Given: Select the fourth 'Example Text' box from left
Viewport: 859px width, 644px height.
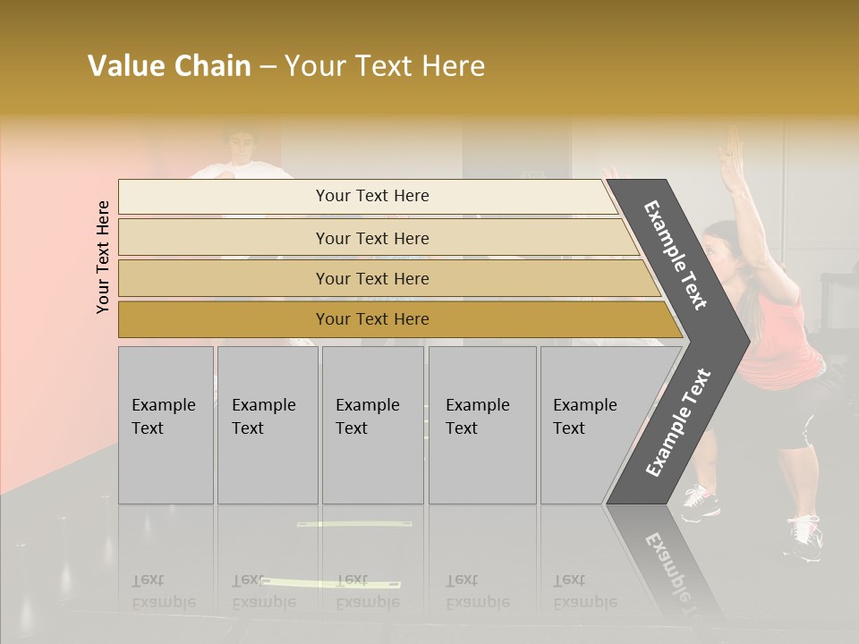Looking at the screenshot, I should tap(481, 425).
